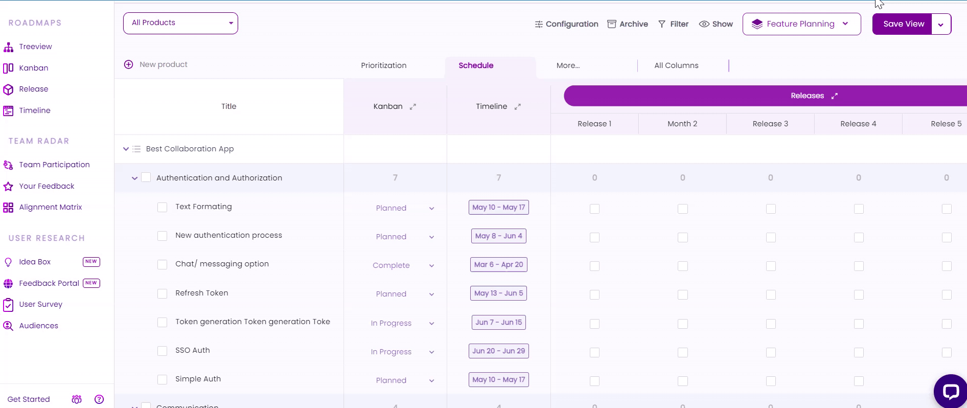Image resolution: width=967 pixels, height=408 pixels.
Task: Change Chat/messaging option Complete status dropdown
Action: [403, 265]
